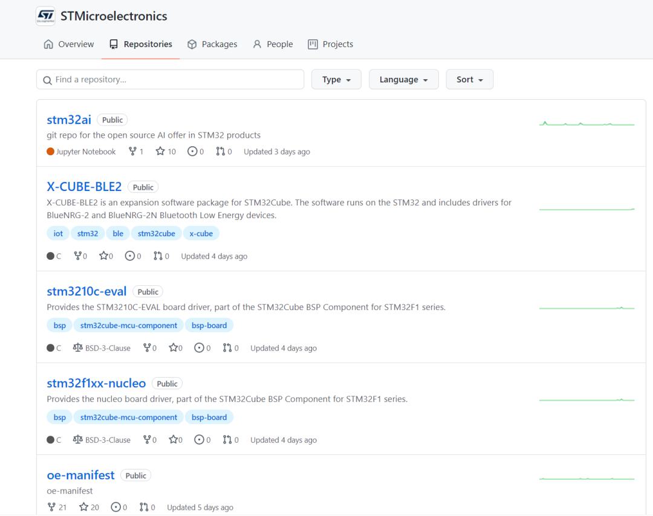Click the Find a repository search field
The image size is (653, 516).
[170, 80]
